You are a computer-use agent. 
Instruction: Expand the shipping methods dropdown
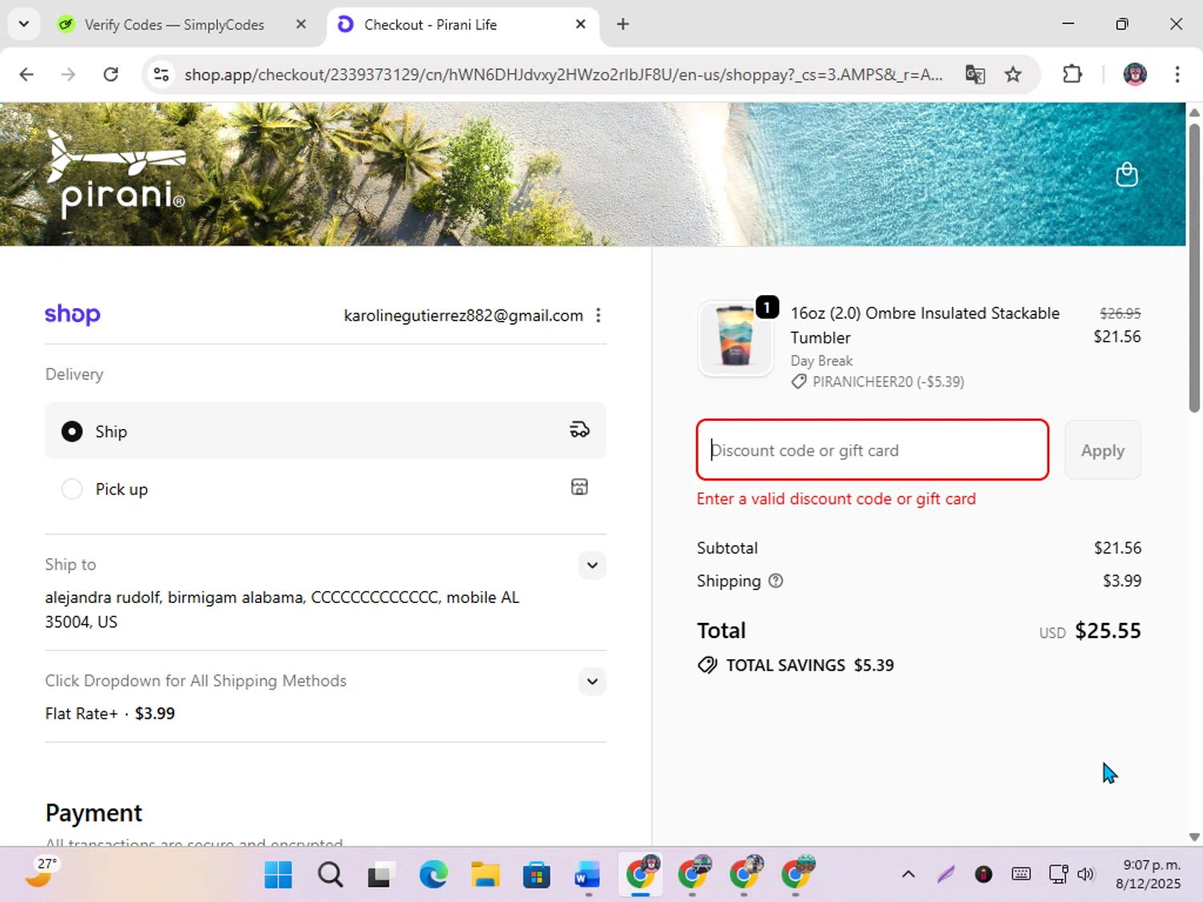[x=592, y=682]
